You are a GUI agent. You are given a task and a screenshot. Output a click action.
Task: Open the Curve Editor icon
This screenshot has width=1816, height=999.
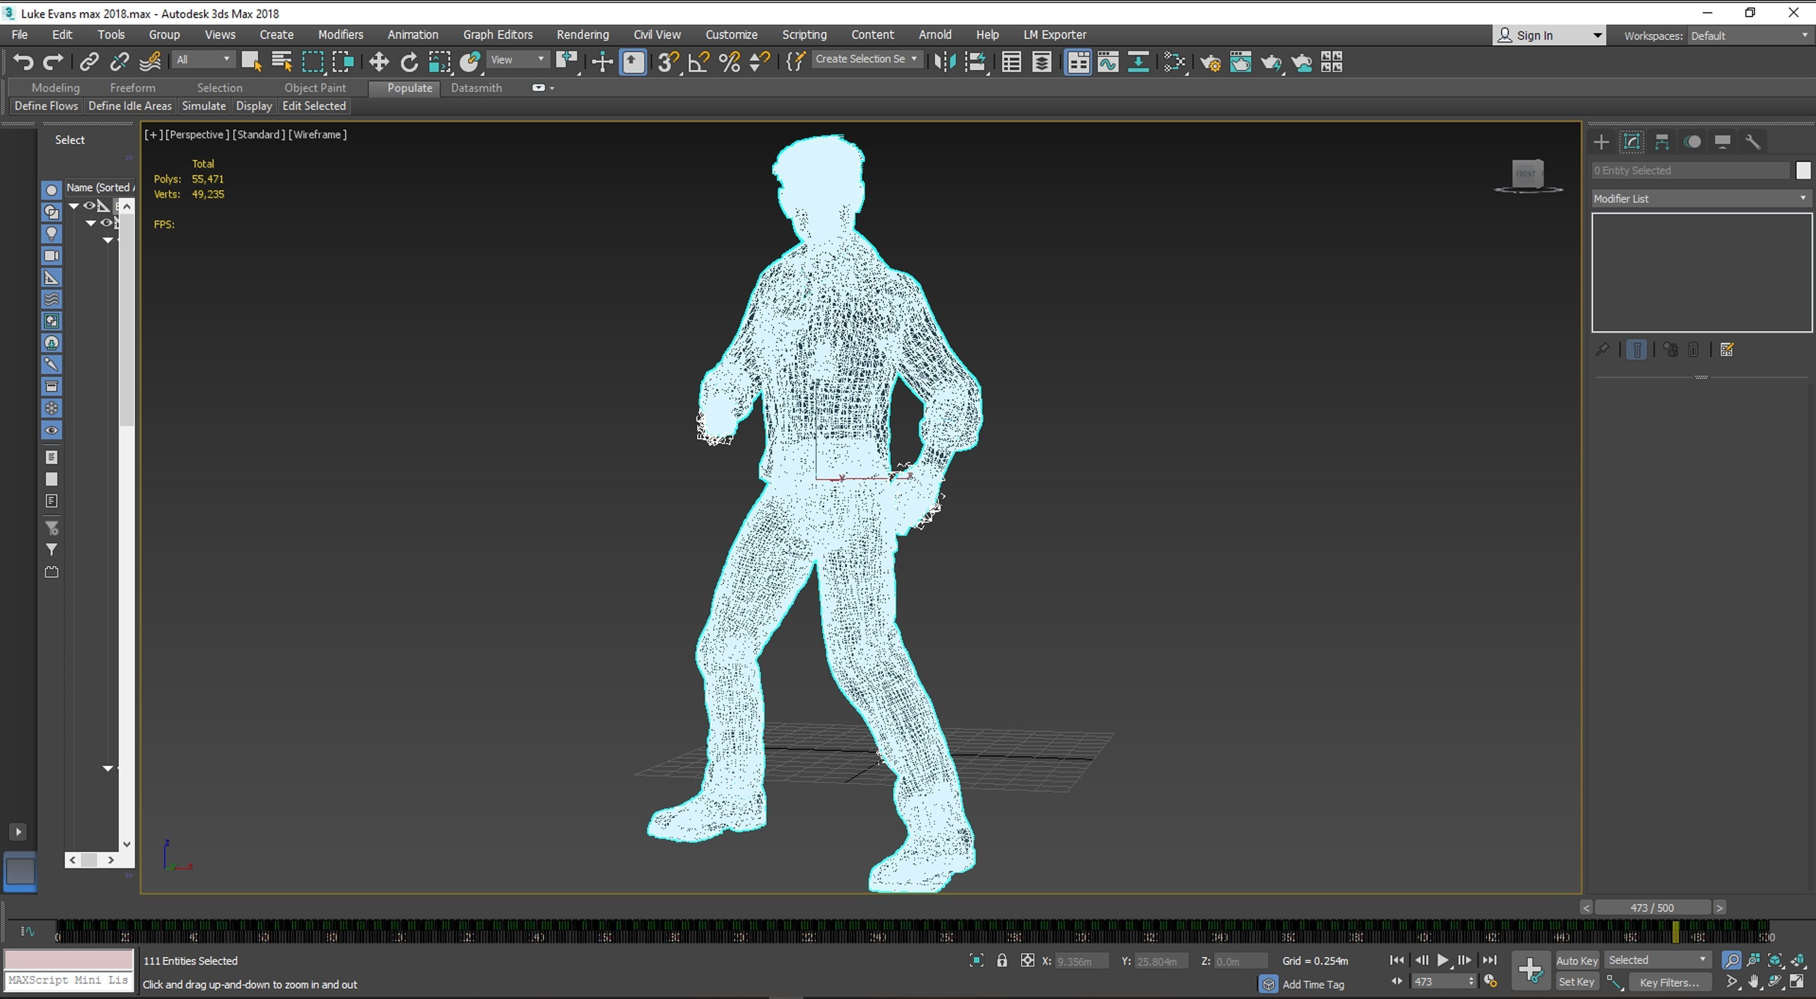pyautogui.click(x=1108, y=62)
